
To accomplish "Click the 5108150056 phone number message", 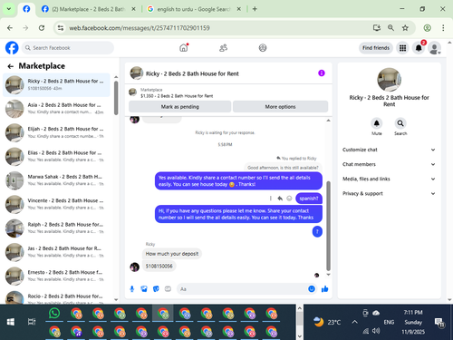I will click(x=159, y=266).
